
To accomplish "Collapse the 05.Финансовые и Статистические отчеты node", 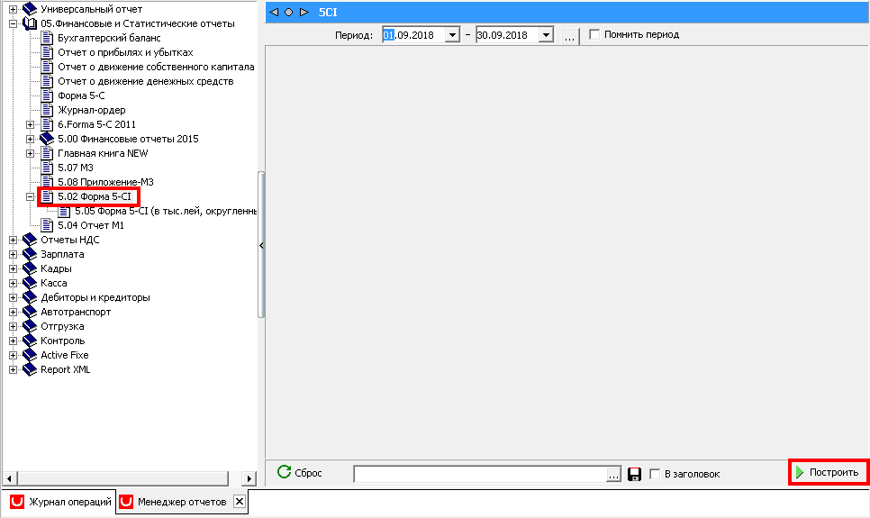I will 13,23.
